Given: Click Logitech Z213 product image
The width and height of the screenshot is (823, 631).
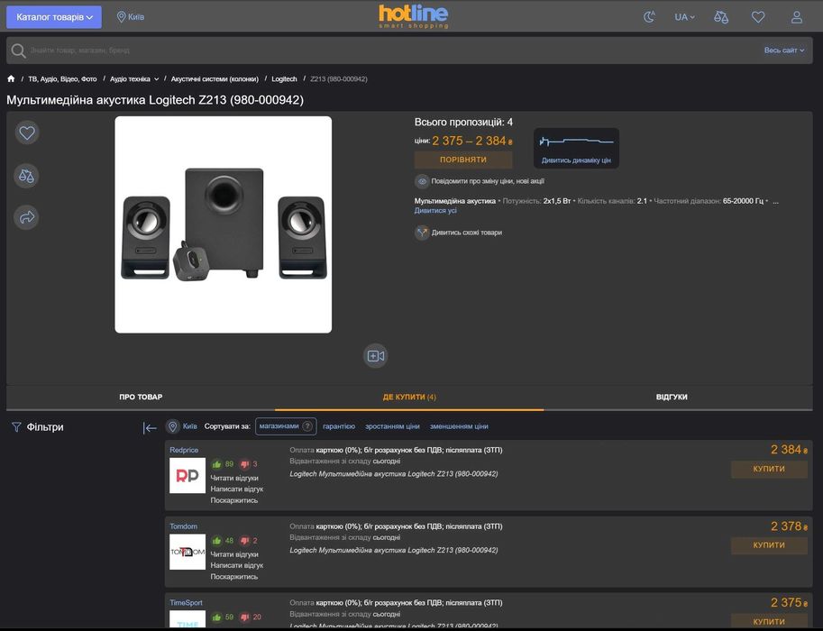Looking at the screenshot, I should tap(223, 224).
